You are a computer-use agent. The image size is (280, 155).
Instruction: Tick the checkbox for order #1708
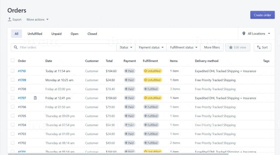pyautogui.click(x=12, y=89)
